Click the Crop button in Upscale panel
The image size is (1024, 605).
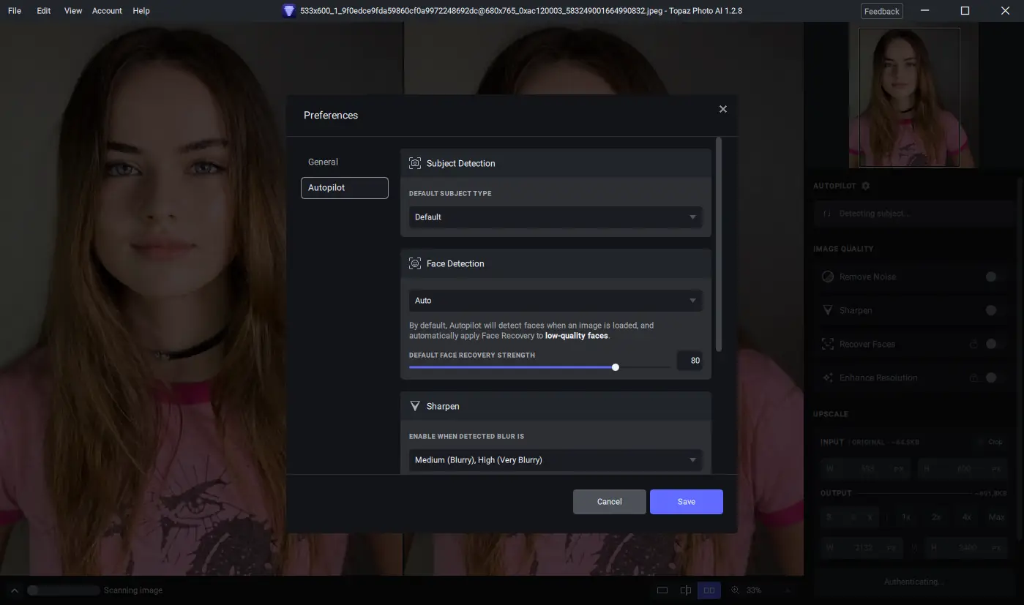pyautogui.click(x=991, y=442)
